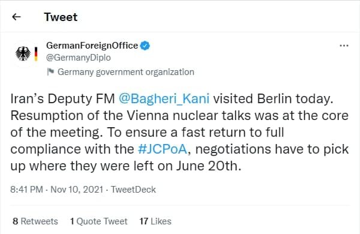Click the tweet body text
This screenshot has width=360, height=234.
(x=179, y=132)
